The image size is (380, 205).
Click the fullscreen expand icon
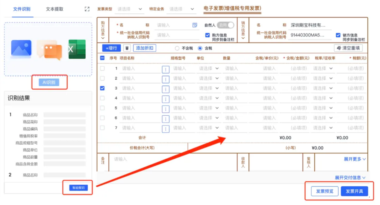click(87, 9)
